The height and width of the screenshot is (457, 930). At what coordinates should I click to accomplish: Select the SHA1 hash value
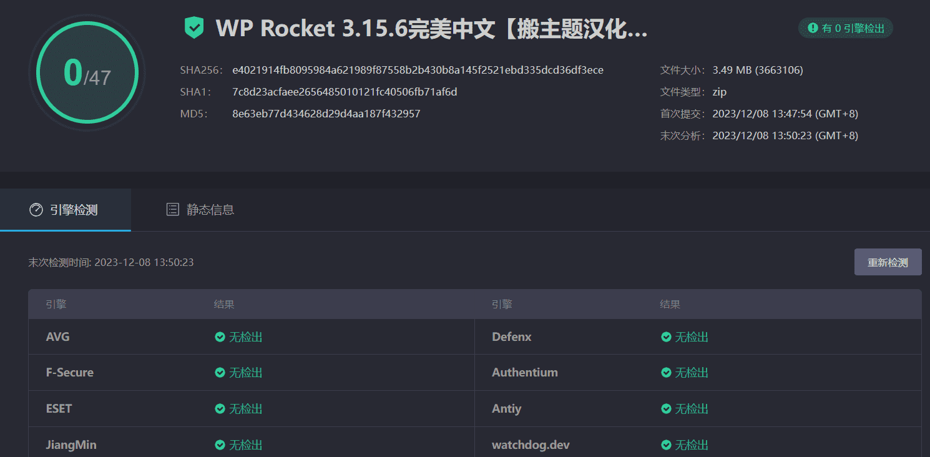345,92
